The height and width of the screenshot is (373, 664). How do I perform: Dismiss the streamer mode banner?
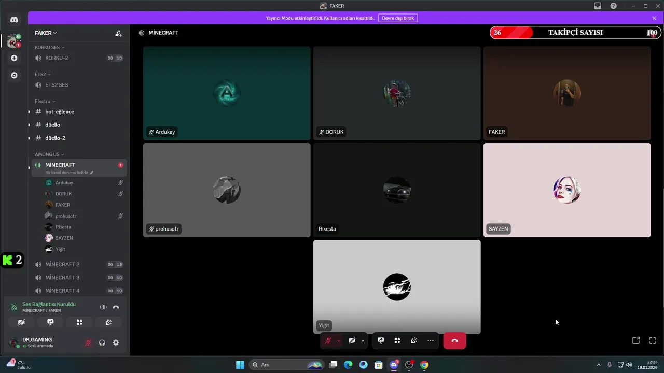point(654,18)
